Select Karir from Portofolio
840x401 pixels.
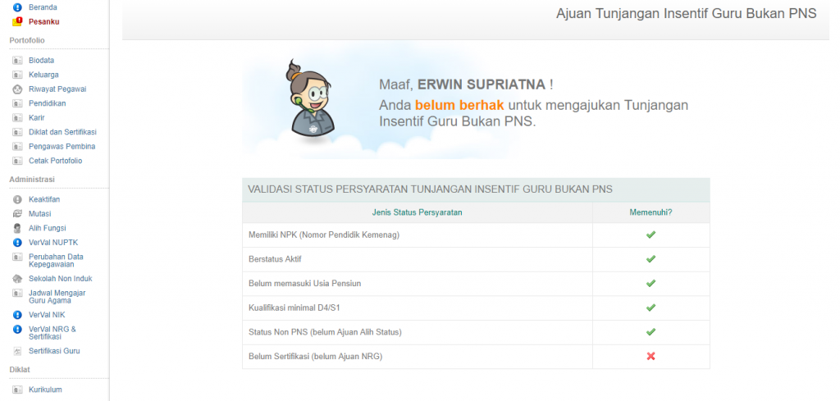37,117
